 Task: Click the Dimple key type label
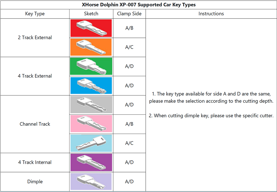[35, 182]
